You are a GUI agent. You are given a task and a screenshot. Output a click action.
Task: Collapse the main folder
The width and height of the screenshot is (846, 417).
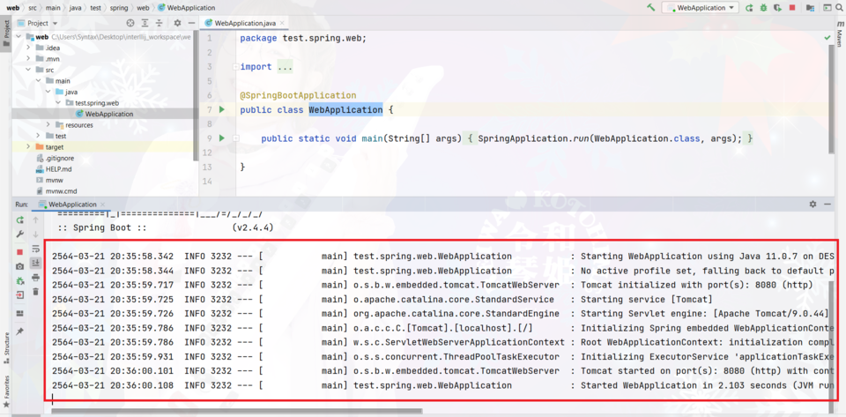pyautogui.click(x=38, y=81)
